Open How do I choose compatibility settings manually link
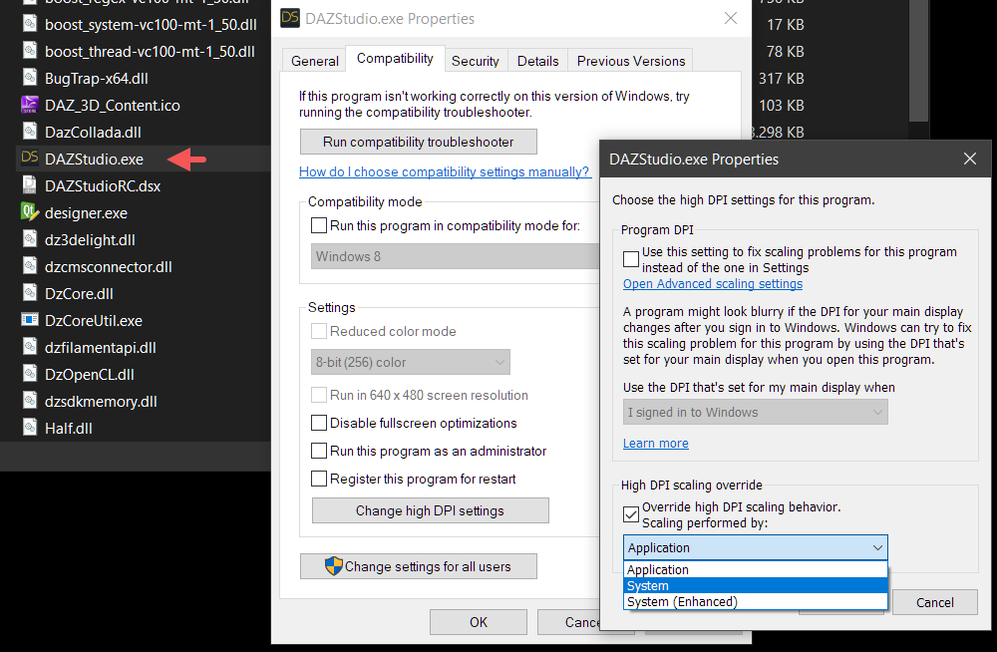997x652 pixels. click(x=445, y=171)
